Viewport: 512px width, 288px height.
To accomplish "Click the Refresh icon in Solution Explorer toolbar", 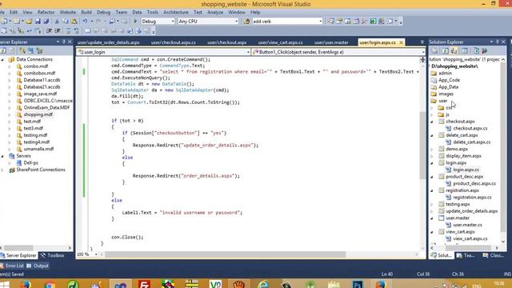I will (445, 50).
